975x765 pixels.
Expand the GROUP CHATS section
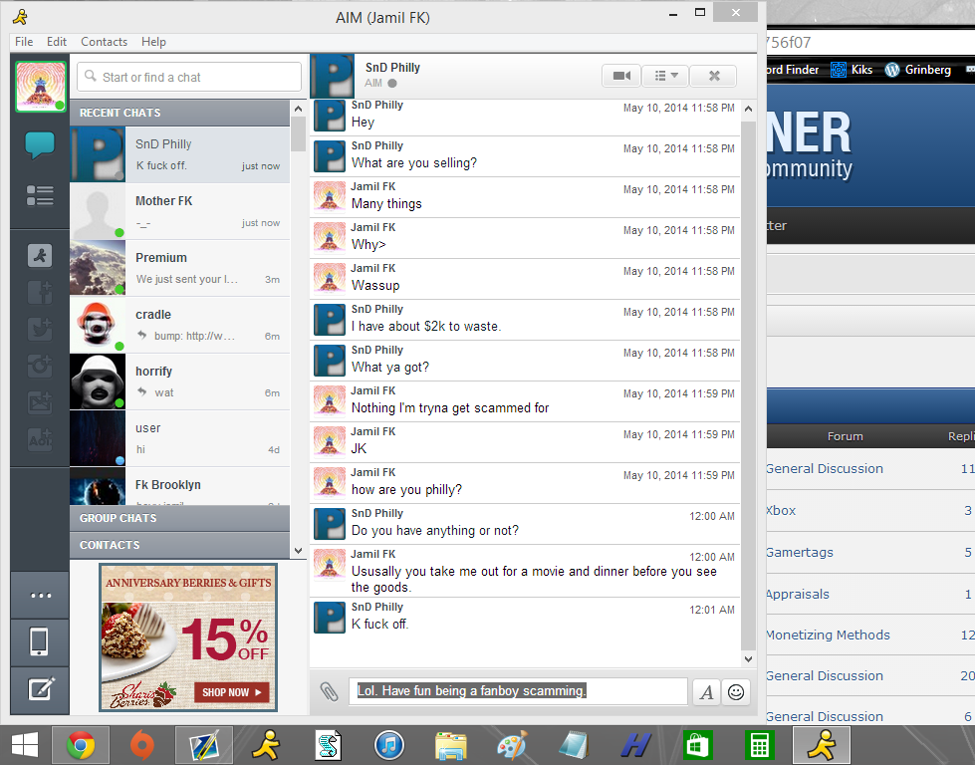click(x=179, y=518)
